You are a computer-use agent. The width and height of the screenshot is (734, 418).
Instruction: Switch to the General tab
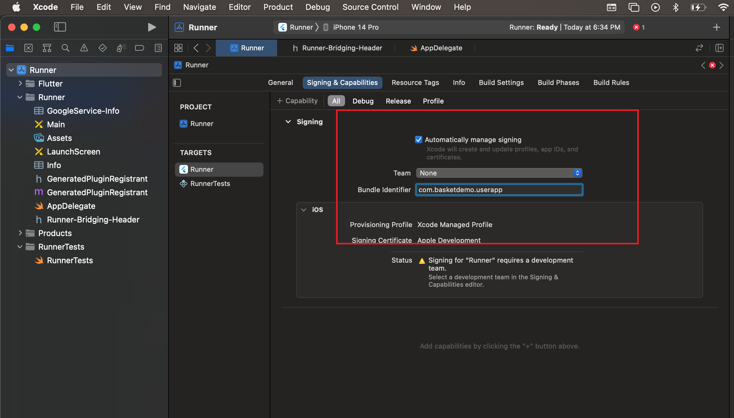[280, 83]
